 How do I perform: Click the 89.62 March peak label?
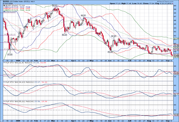click(55, 6)
